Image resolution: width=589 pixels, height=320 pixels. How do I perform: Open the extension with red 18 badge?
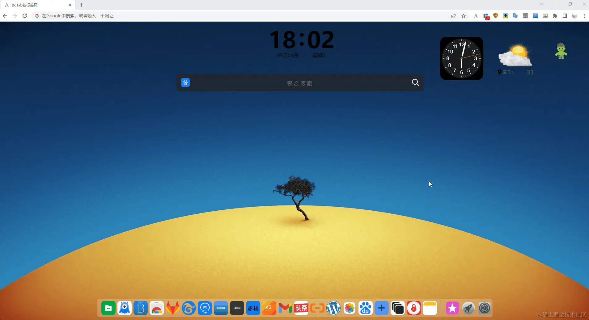point(486,16)
